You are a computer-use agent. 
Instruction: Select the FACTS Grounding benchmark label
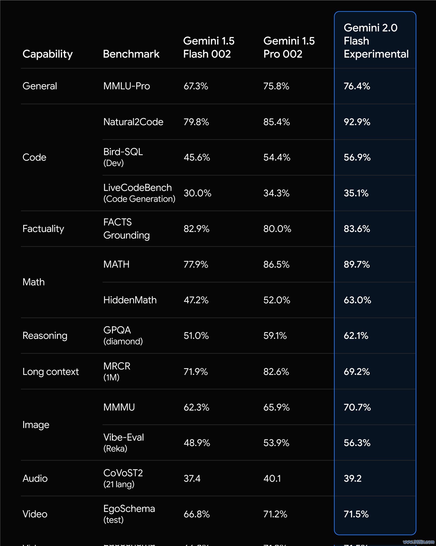[127, 228]
